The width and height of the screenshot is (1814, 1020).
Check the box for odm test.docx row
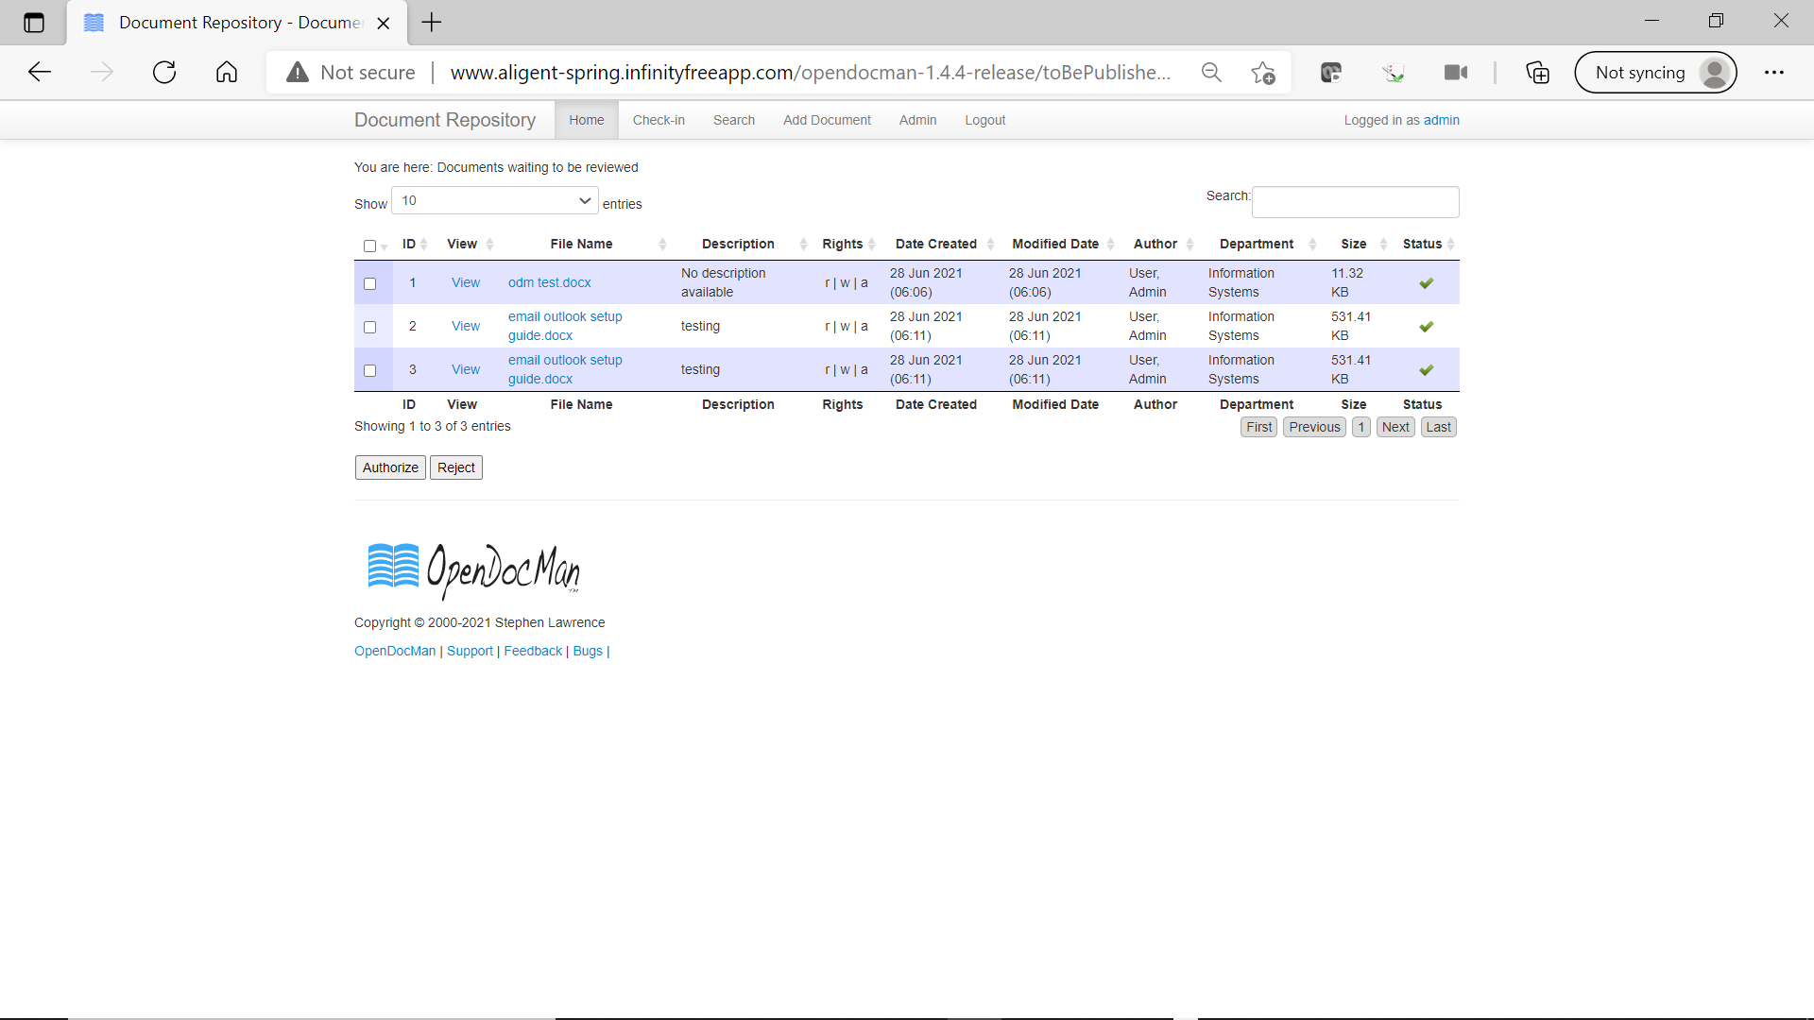point(370,284)
